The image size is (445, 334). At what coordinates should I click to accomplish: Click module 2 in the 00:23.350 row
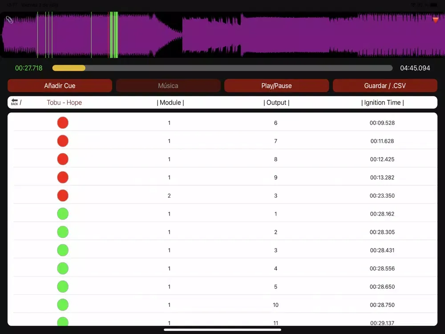tap(169, 196)
